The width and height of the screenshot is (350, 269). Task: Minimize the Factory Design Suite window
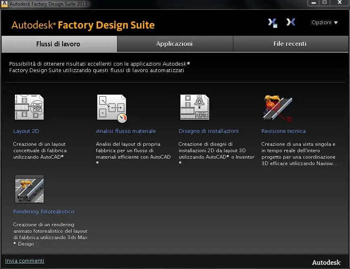(314, 3)
